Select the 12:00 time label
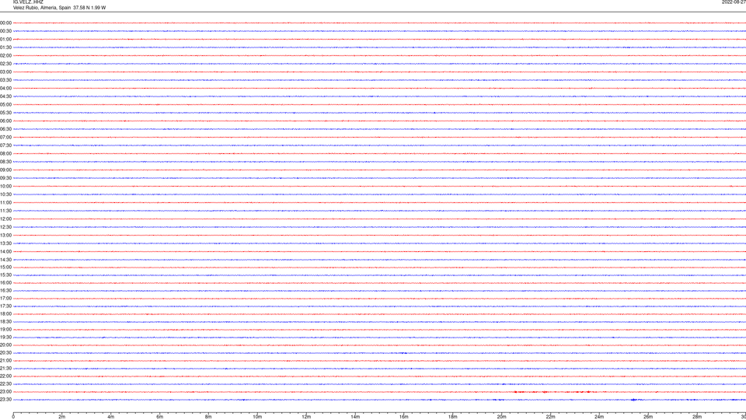Screen dimensions: 746x420 tap(5, 219)
